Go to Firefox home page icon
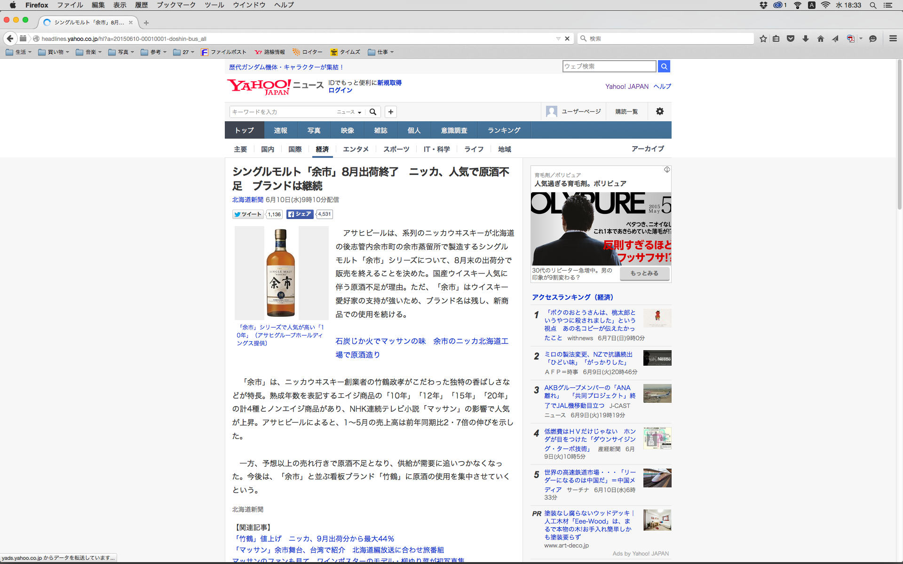 (x=821, y=39)
